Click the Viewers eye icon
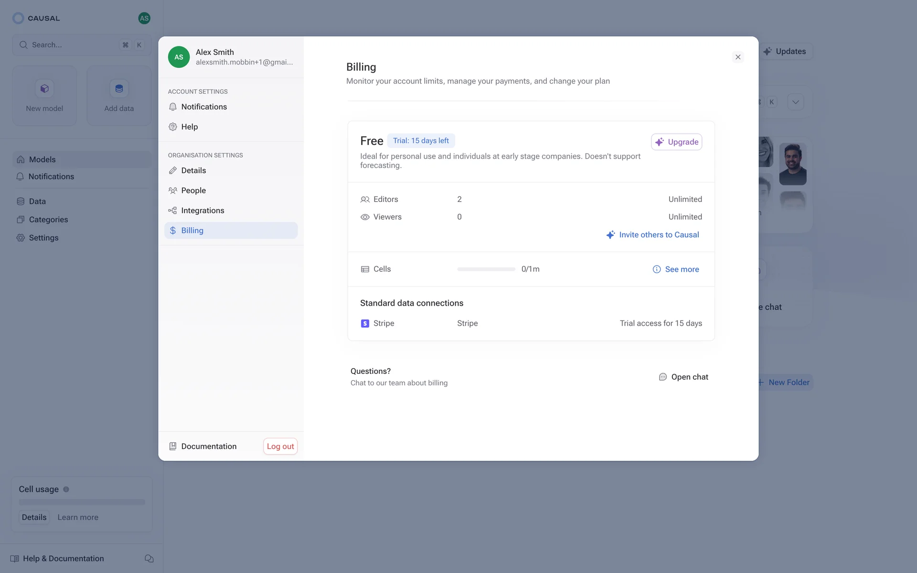This screenshot has width=917, height=573. click(x=365, y=217)
